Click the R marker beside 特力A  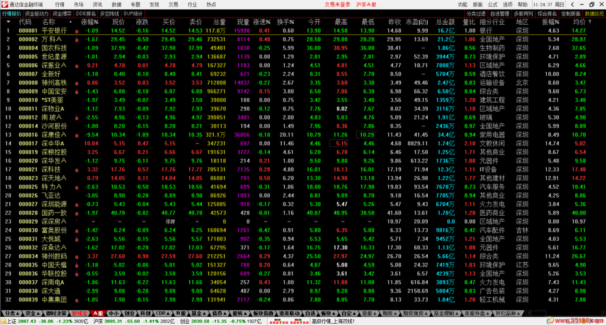[x=77, y=187]
